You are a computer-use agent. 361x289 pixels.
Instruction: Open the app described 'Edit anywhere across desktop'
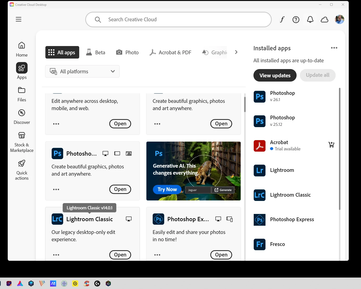120,124
